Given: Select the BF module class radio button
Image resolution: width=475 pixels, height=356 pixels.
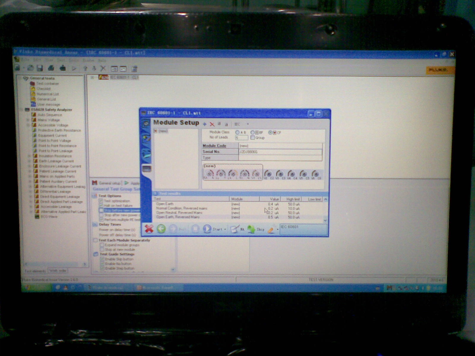Looking at the screenshot, I should [252, 132].
